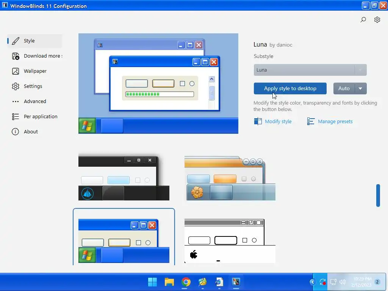Open the Windows Start button in taskbar

tap(152, 282)
